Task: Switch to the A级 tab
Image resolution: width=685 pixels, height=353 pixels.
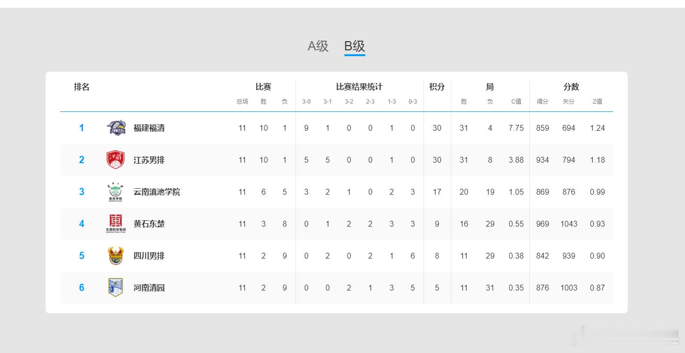Action: point(318,46)
